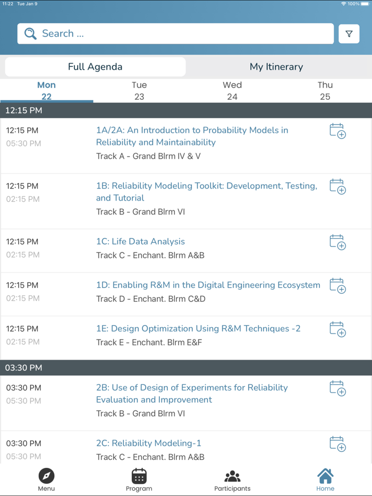Open 1D: Enabling R&M session details
The width and height of the screenshot is (372, 496).
point(208,285)
